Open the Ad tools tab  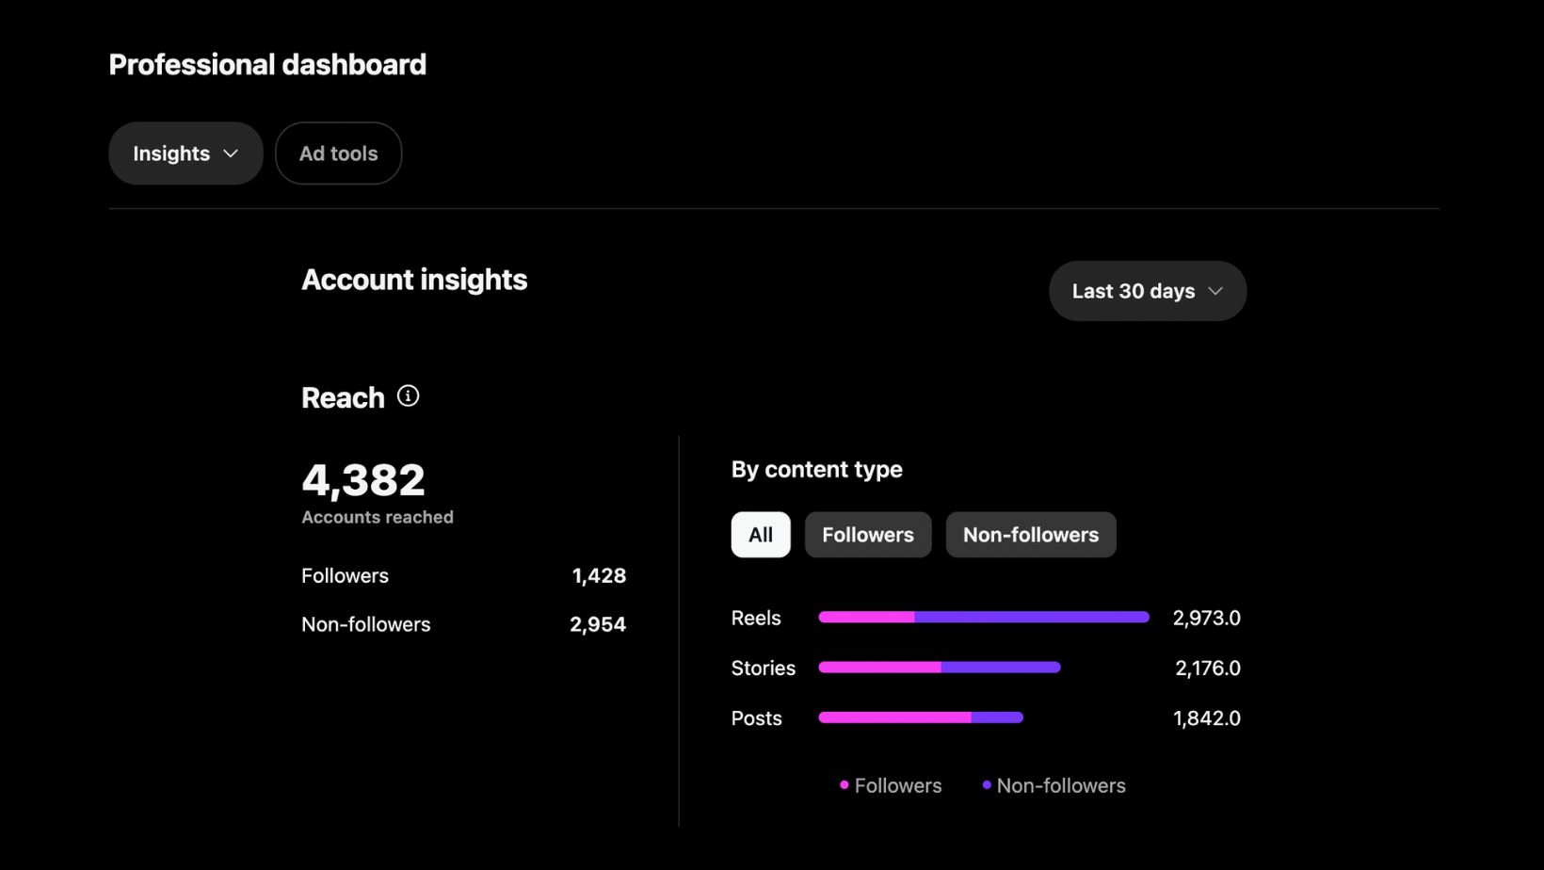[338, 153]
